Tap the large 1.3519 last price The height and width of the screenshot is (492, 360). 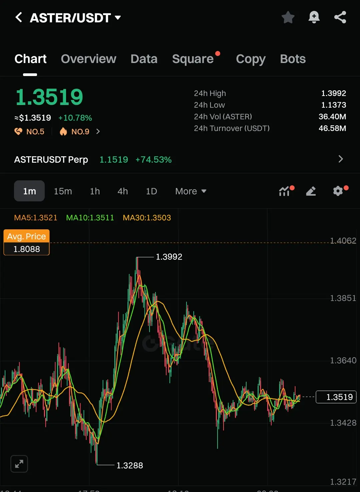(49, 97)
